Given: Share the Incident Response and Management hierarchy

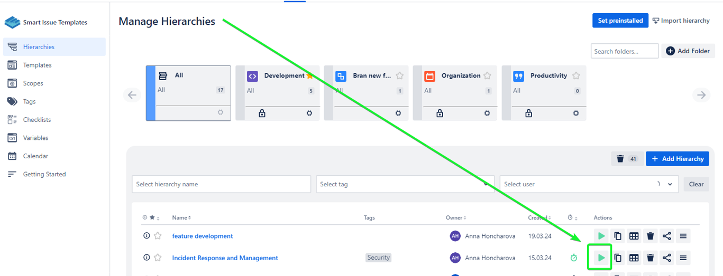Looking at the screenshot, I should tap(667, 258).
